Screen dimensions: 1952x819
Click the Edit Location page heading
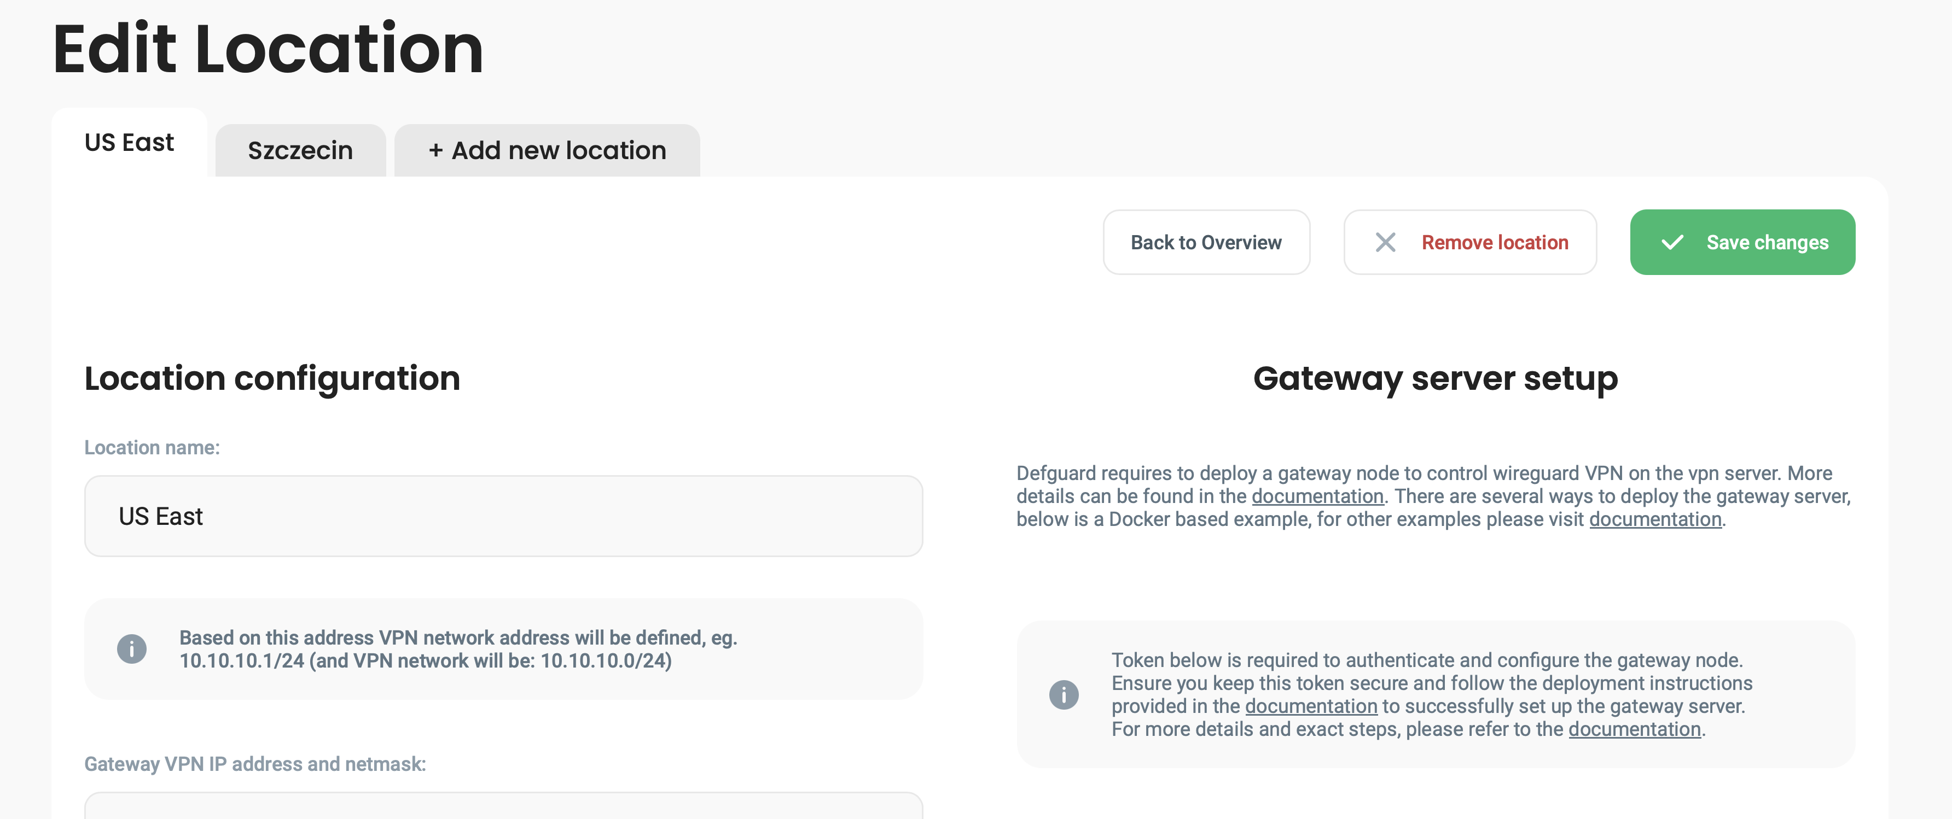(x=268, y=50)
